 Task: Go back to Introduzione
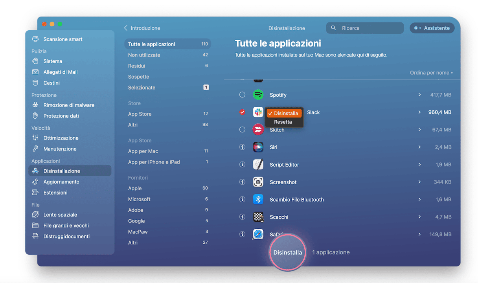pos(142,28)
